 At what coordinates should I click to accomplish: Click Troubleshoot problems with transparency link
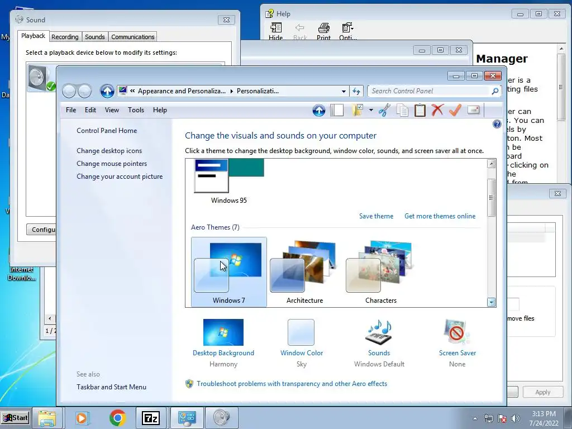pyautogui.click(x=292, y=384)
